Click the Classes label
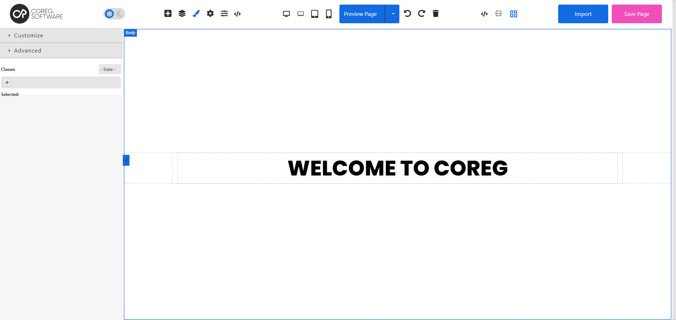This screenshot has height=320, width=676. [x=8, y=69]
